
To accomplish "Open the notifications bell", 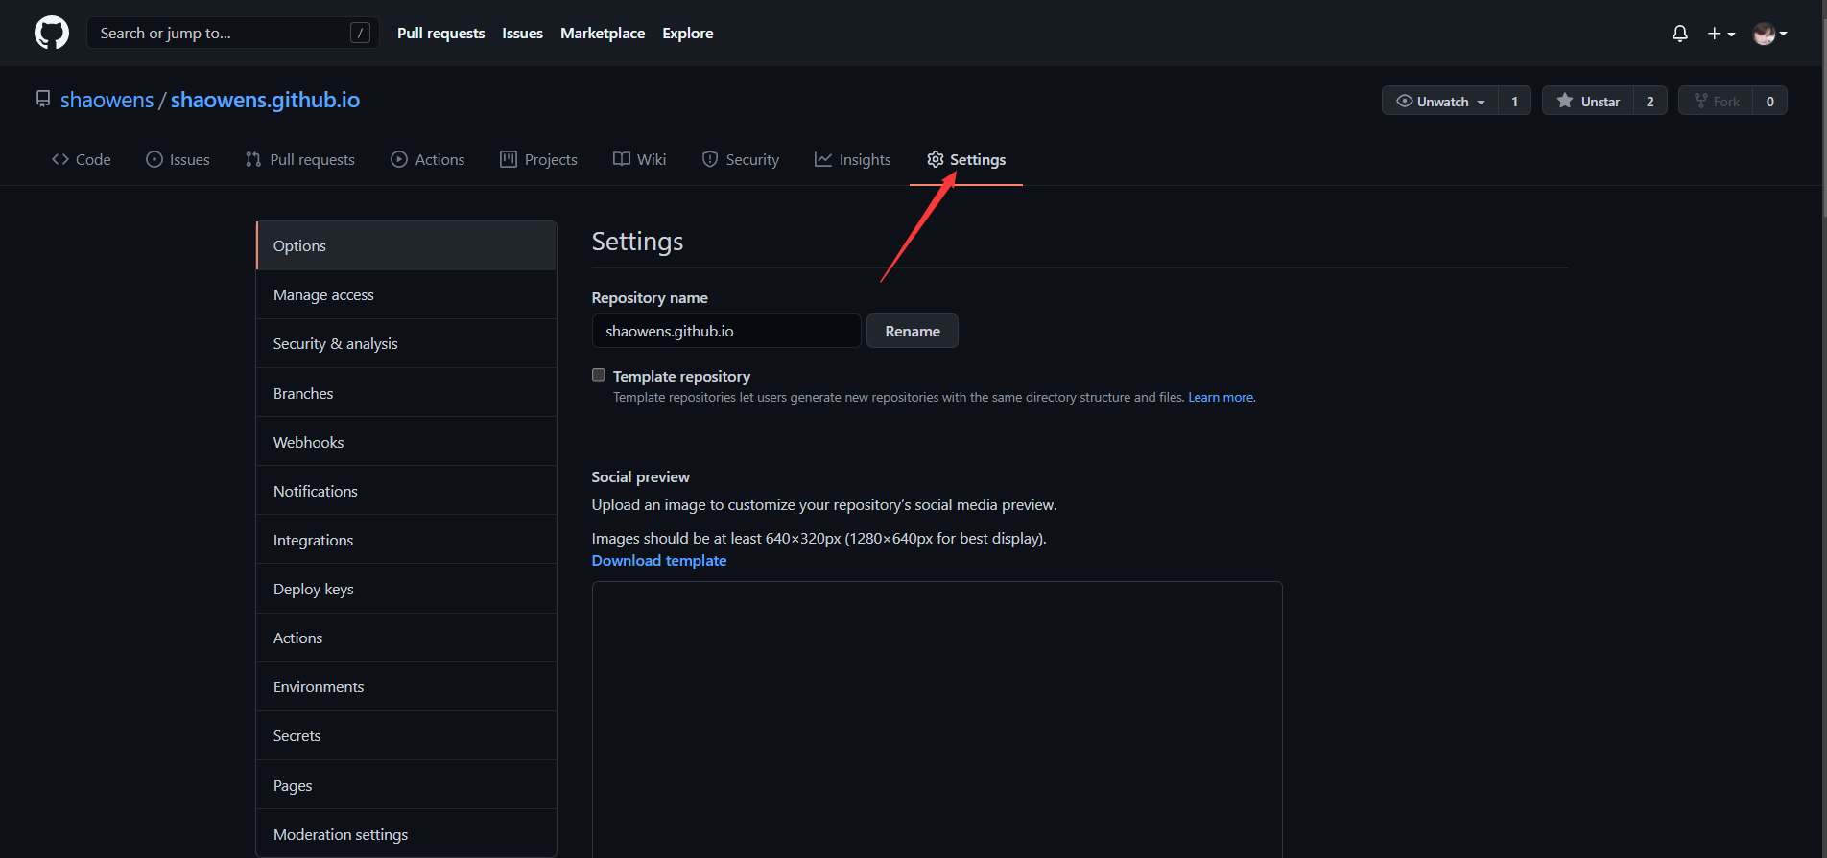I will point(1680,34).
